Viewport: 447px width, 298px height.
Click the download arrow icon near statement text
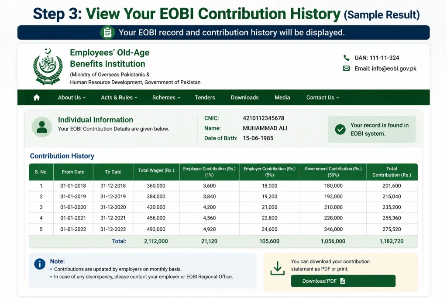pos(277,268)
